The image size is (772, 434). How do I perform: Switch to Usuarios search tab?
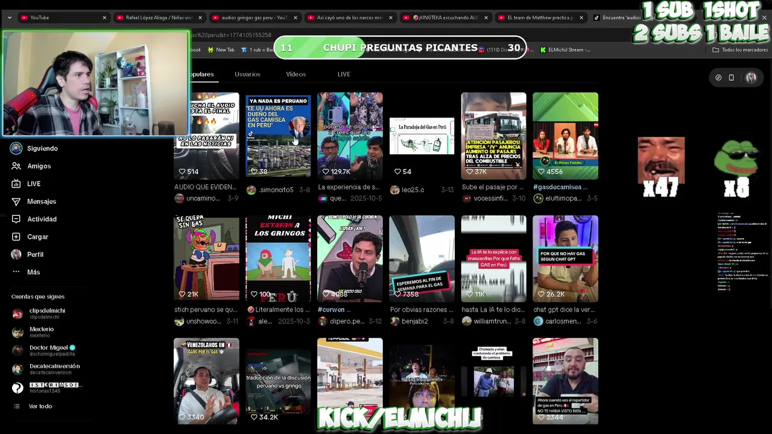(247, 74)
